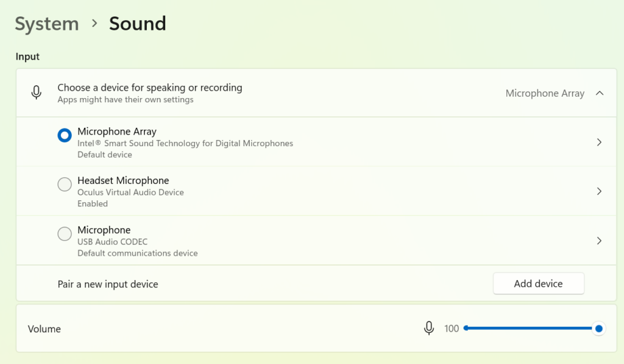The image size is (624, 364).
Task: Select the Microphone Array radio button
Action: (x=65, y=135)
